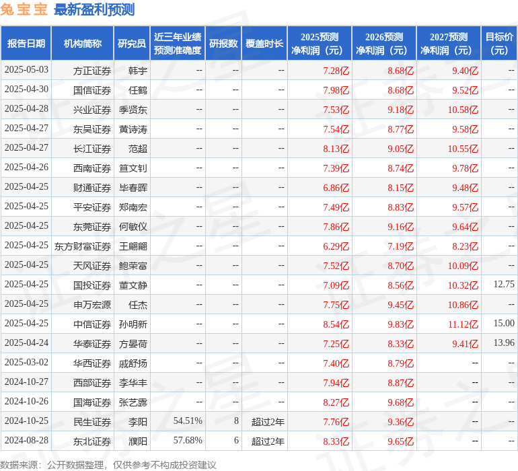Click researcher name 范超
Viewport: 518px width, 471px height.
(x=138, y=149)
